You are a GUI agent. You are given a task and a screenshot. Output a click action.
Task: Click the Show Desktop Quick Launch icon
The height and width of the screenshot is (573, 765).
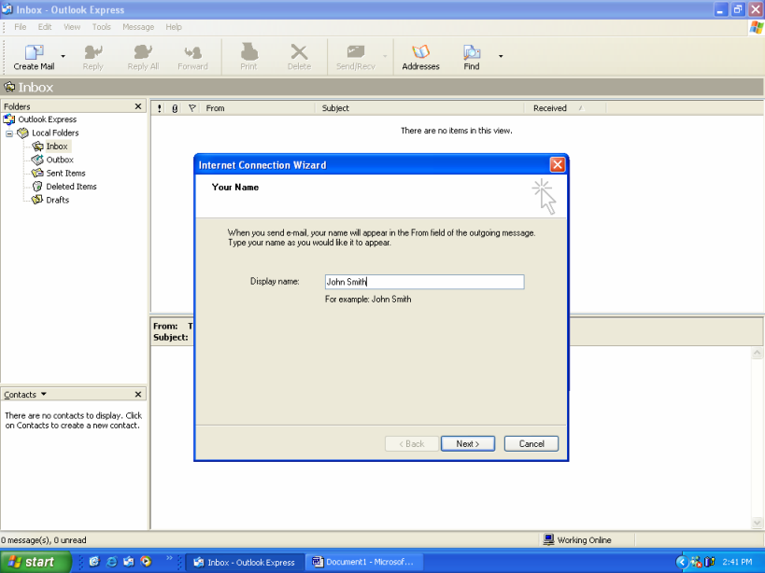click(x=94, y=562)
